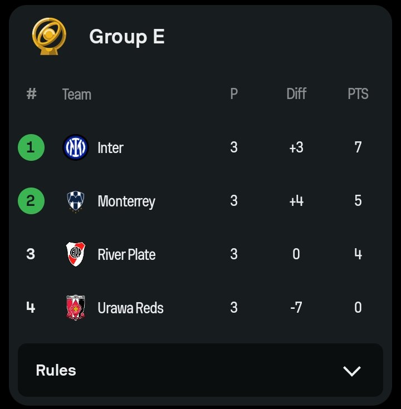This screenshot has width=401, height=409.
Task: Open the Inter team name
Action: [x=110, y=148]
